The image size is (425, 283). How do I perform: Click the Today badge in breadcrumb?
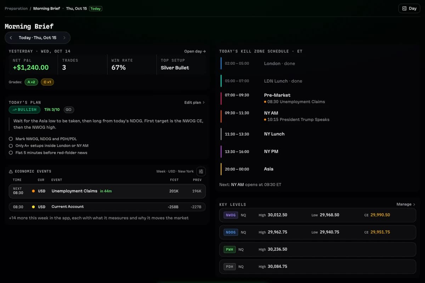point(96,8)
